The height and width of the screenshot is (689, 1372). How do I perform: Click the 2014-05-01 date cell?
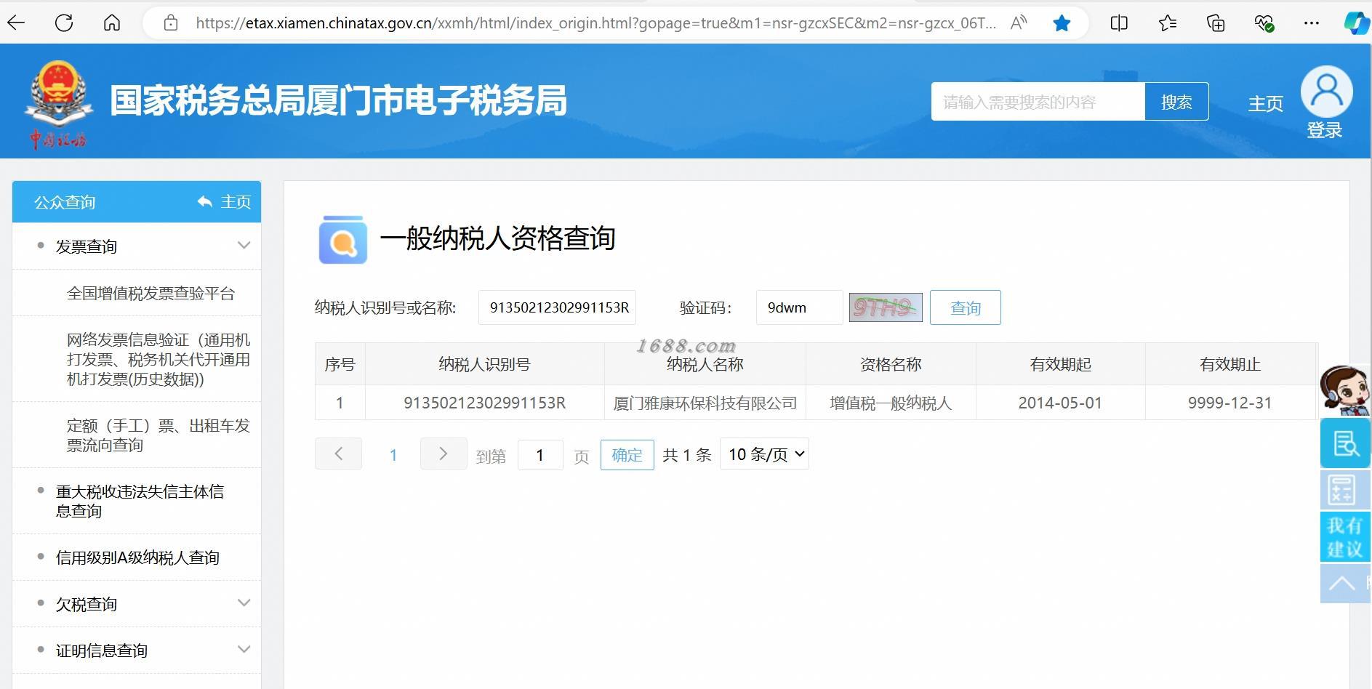pyautogui.click(x=1060, y=403)
